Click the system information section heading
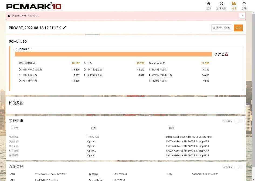This screenshot has width=255, height=181. pyautogui.click(x=16, y=166)
